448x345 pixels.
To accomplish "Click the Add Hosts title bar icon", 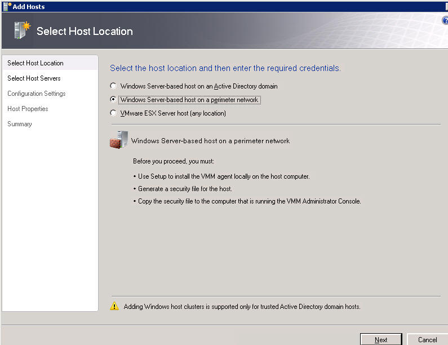I will click(7, 6).
